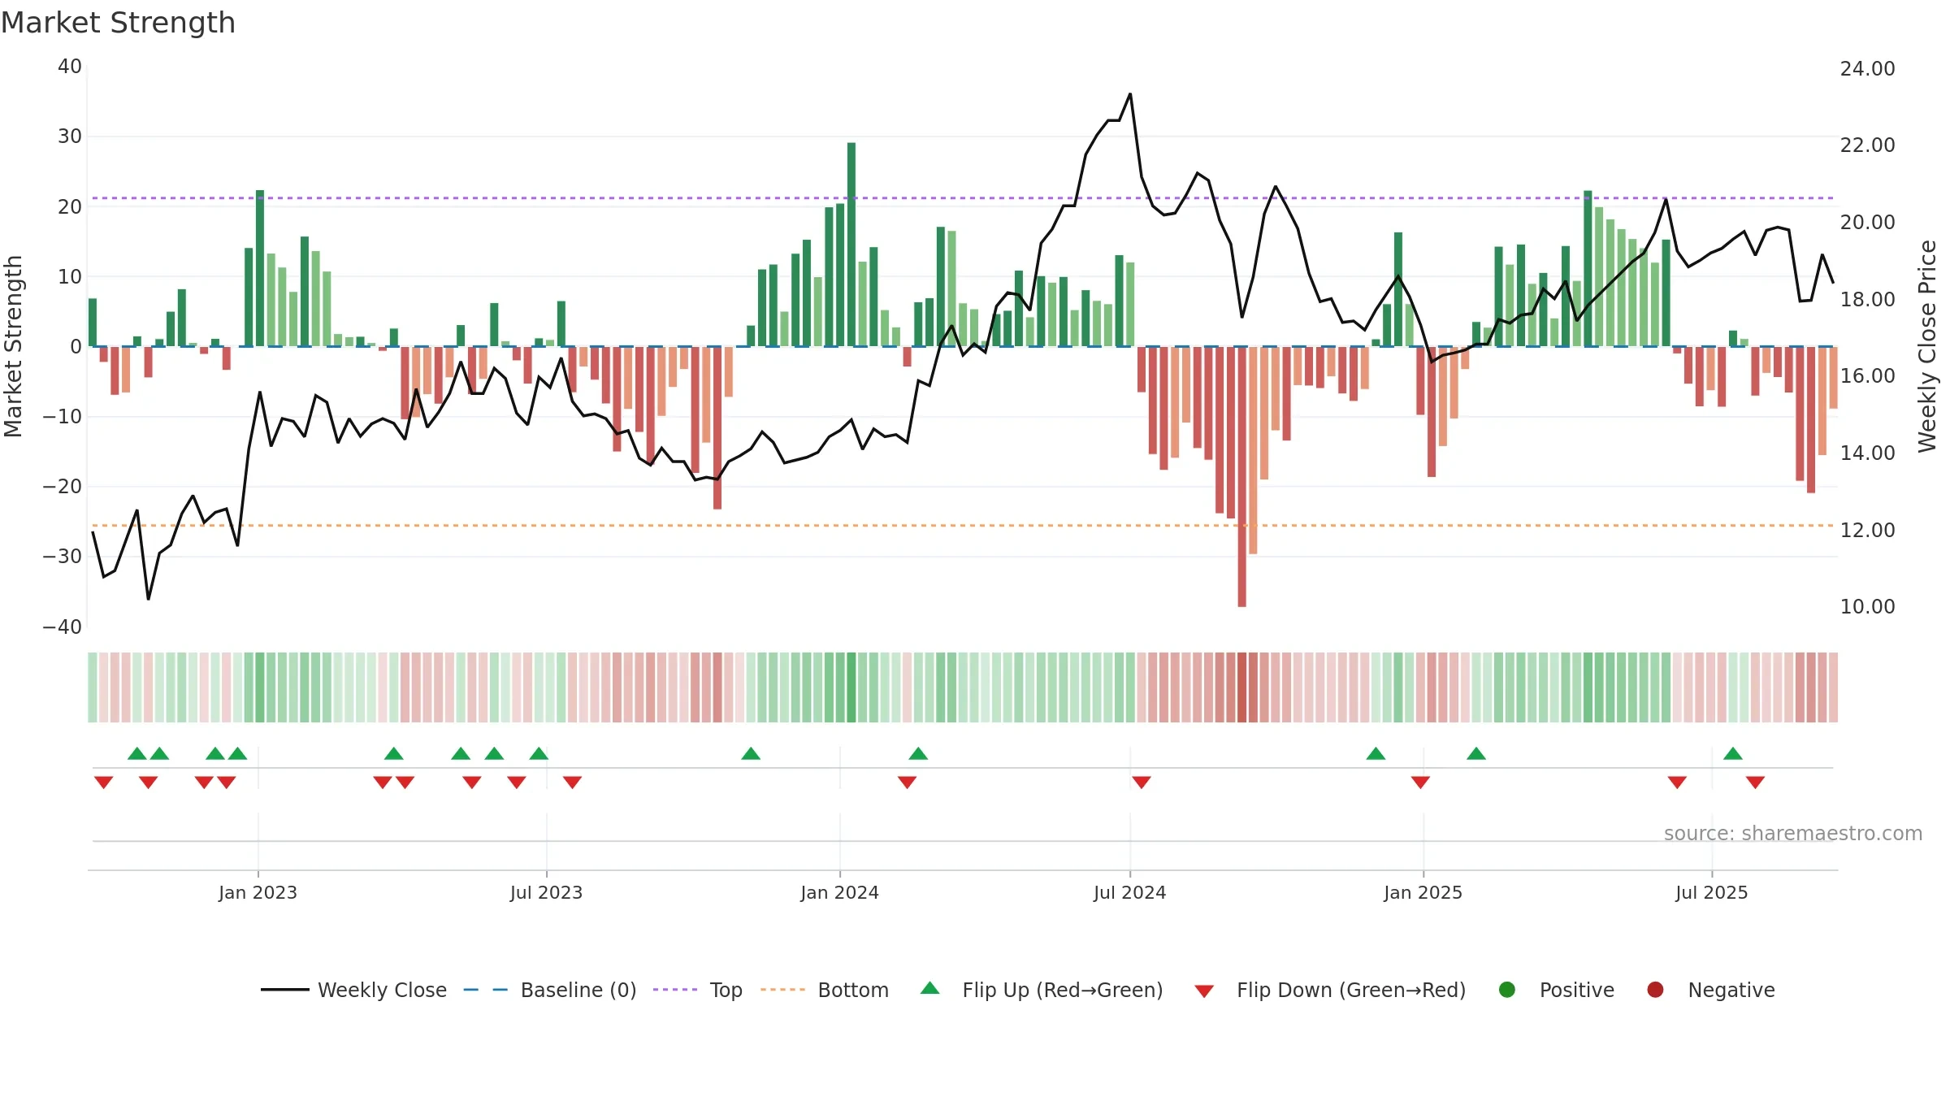Click the black Weekly Close line legend sample

click(x=284, y=990)
